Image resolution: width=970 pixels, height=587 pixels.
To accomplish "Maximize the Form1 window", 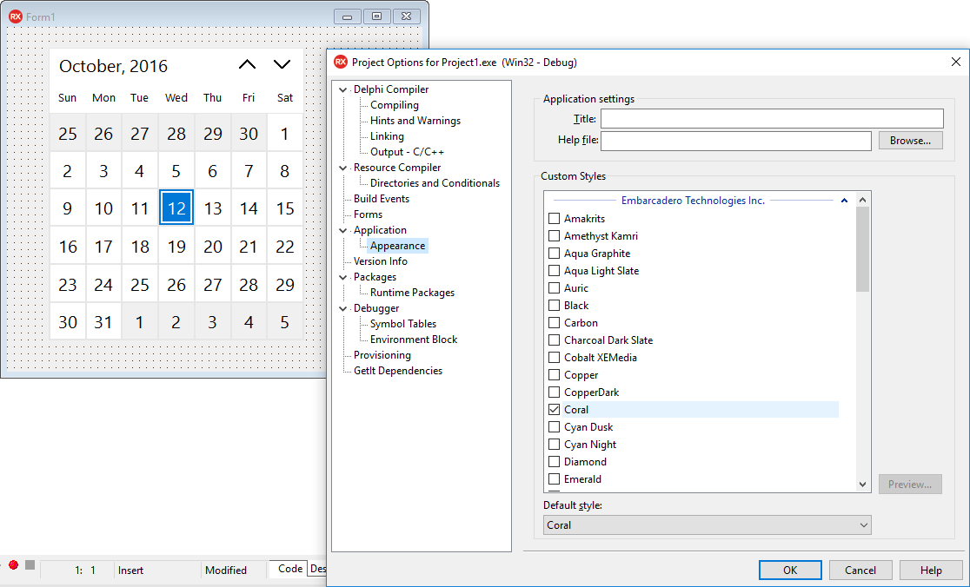I will point(376,16).
